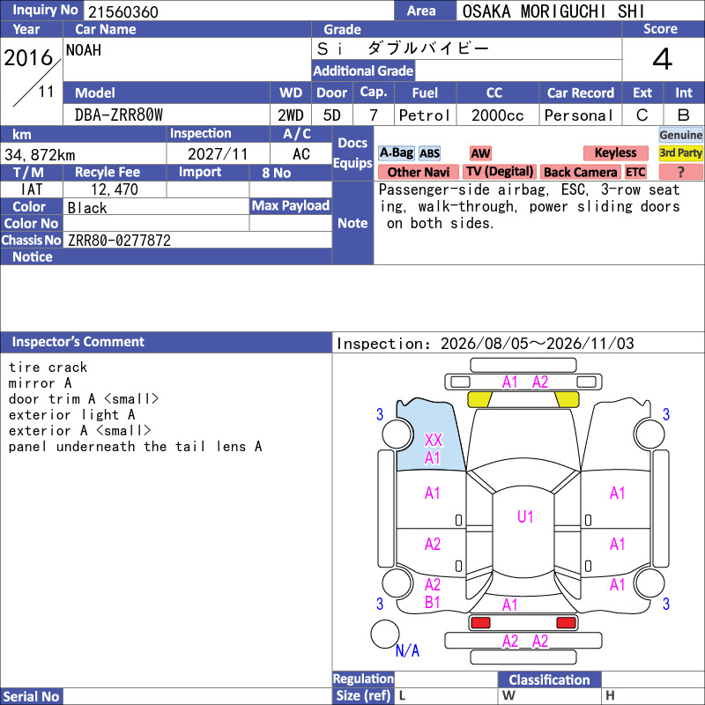Click the Classification label
This screenshot has height=705, width=705.
pos(549,679)
